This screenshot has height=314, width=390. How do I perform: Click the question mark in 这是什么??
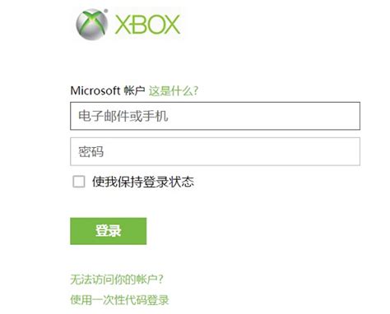coord(196,91)
